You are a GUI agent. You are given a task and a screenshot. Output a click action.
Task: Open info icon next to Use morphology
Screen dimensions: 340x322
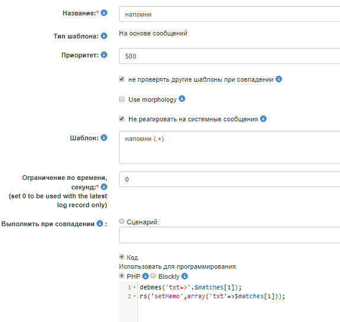[182, 99]
